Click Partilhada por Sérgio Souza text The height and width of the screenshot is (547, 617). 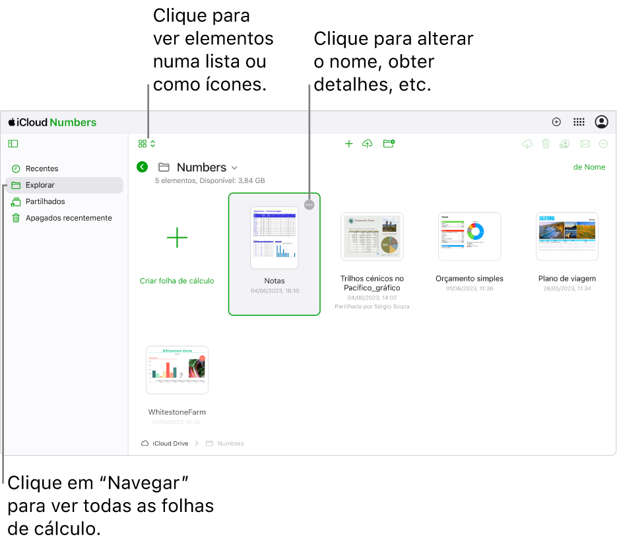point(372,307)
